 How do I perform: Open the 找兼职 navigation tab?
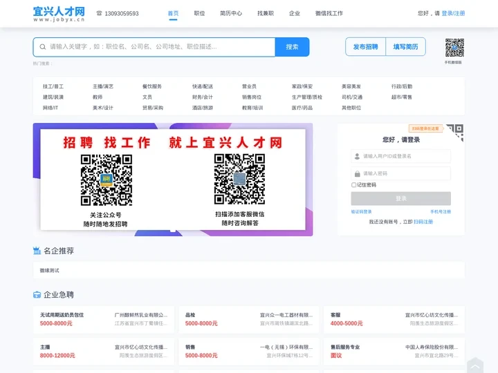click(x=266, y=13)
